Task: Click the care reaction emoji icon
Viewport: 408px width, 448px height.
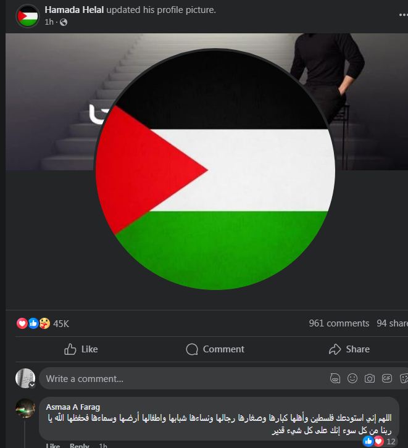Action: (44, 323)
